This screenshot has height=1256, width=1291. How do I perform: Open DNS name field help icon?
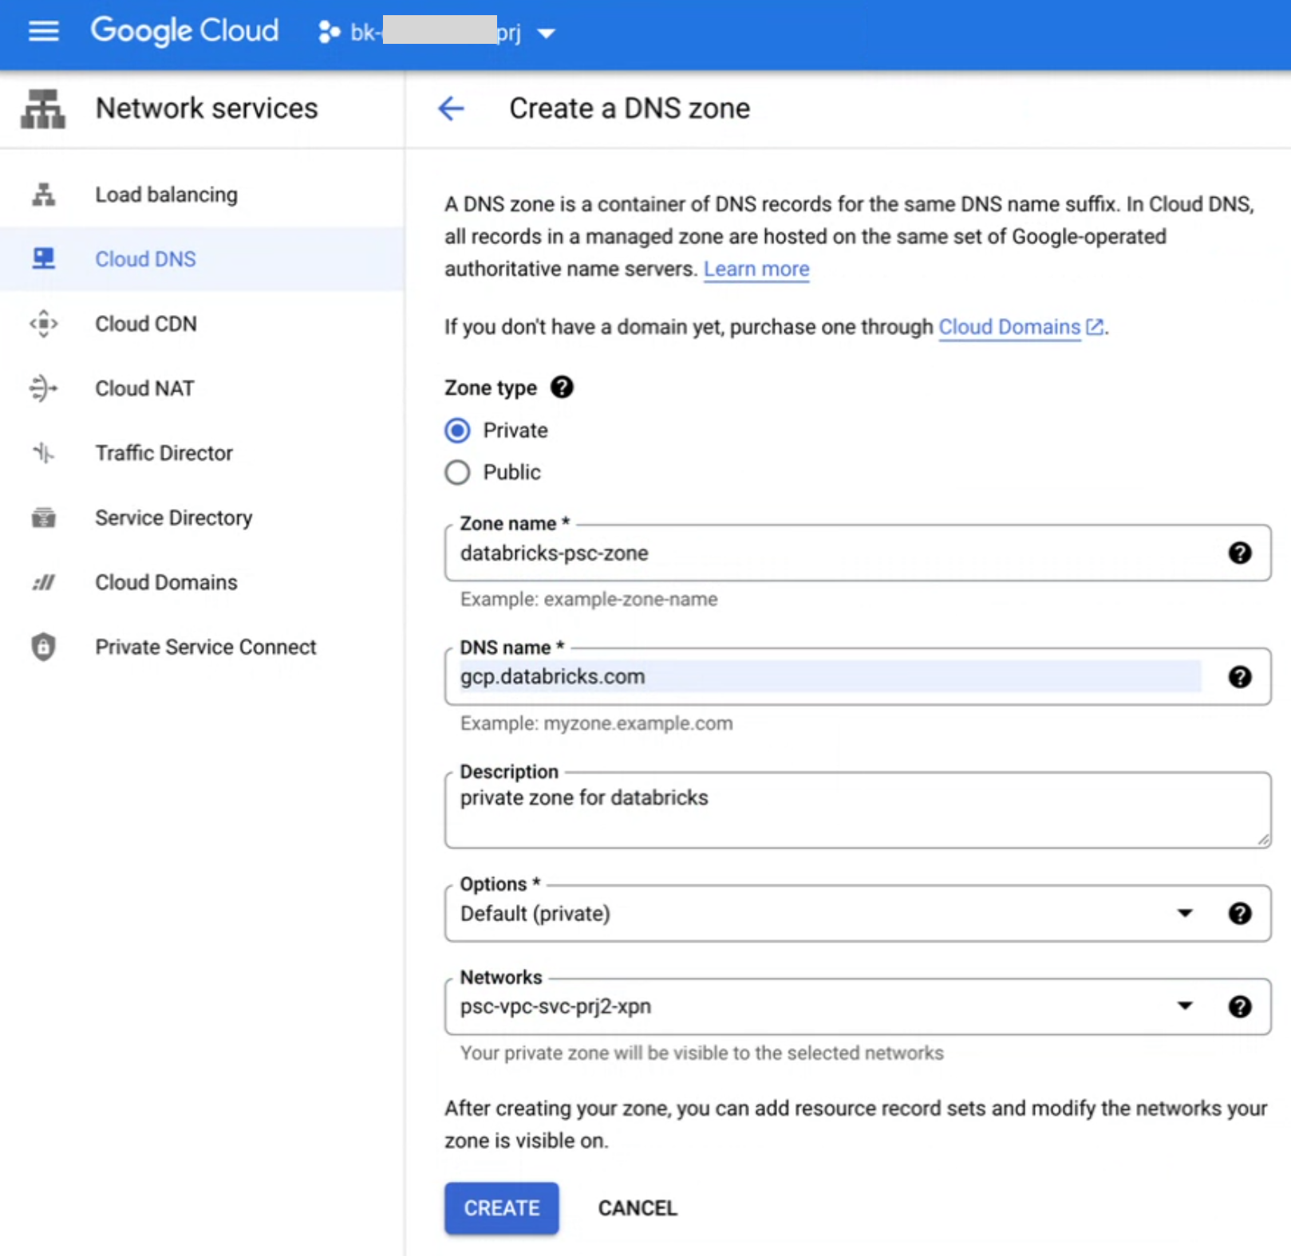1239,677
